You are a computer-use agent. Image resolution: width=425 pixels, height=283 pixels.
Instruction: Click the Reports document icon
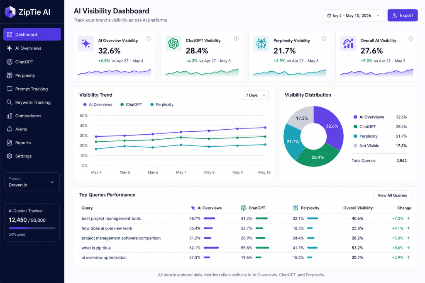(10, 143)
